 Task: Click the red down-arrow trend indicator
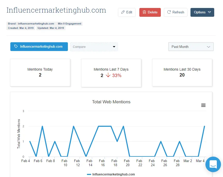(108, 75)
